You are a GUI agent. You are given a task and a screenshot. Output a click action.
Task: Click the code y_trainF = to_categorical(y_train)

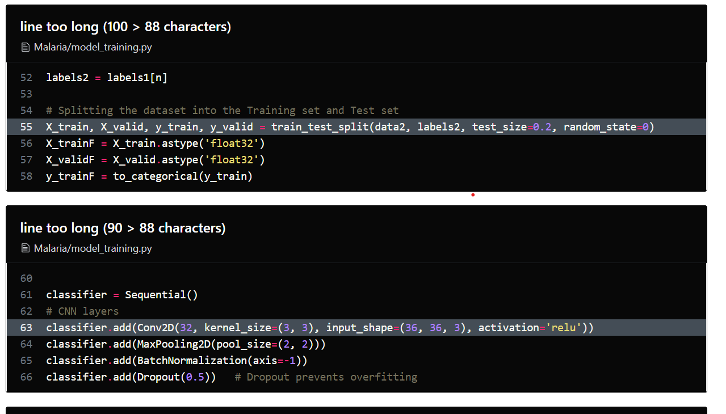point(149,176)
